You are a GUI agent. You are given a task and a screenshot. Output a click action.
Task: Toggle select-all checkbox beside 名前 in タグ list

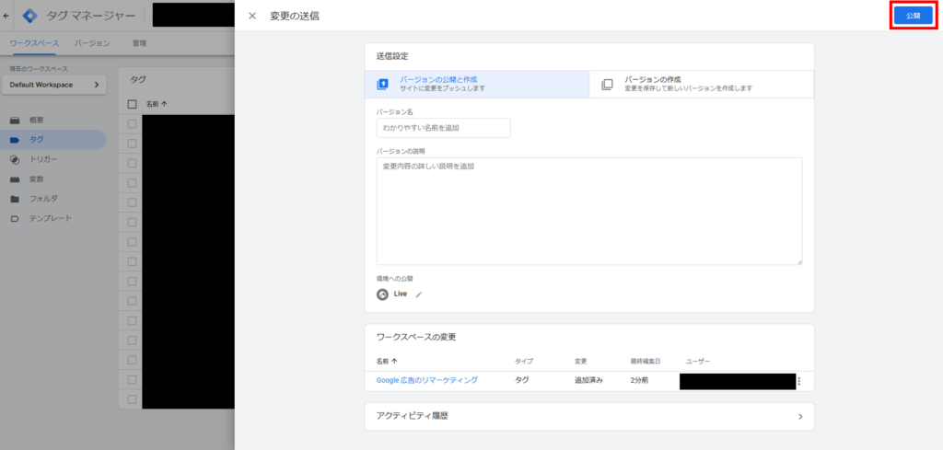[133, 104]
